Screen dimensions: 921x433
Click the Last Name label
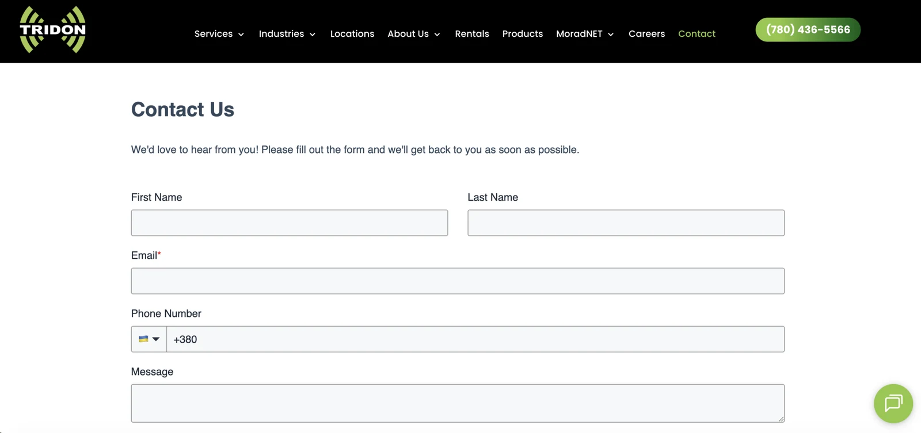pyautogui.click(x=493, y=197)
